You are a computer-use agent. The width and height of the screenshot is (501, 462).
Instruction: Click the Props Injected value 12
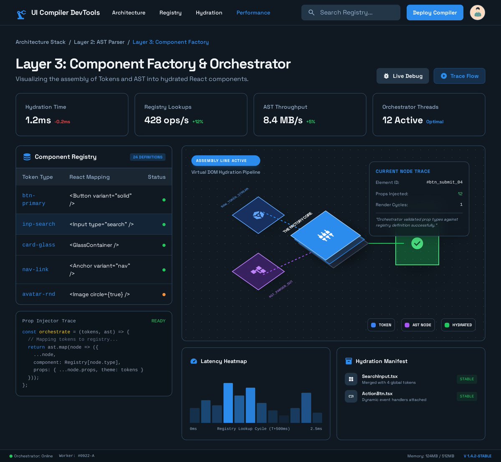coord(460,194)
